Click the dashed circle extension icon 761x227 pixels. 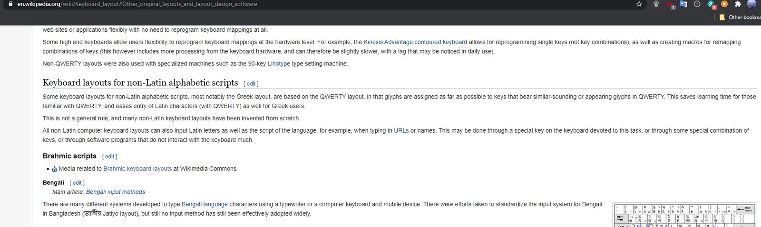697,4
